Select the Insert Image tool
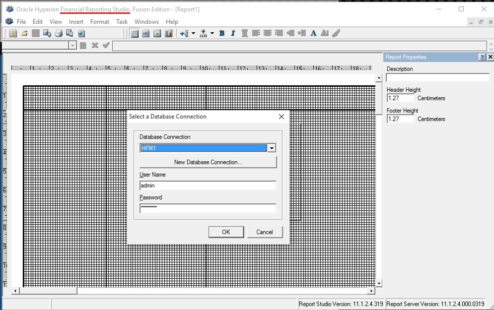The width and height of the screenshot is (494, 310). (x=157, y=33)
